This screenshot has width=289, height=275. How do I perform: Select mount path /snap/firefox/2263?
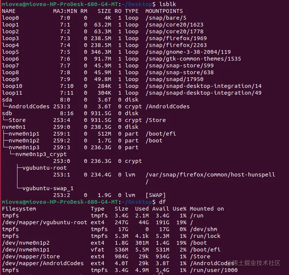coord(176,45)
